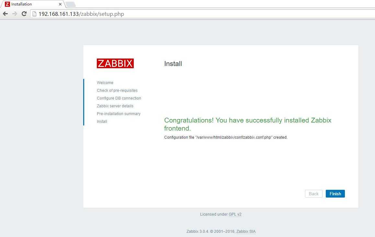Open a new browser tab
Image resolution: width=375 pixels, height=237 pixels.
[71, 4]
